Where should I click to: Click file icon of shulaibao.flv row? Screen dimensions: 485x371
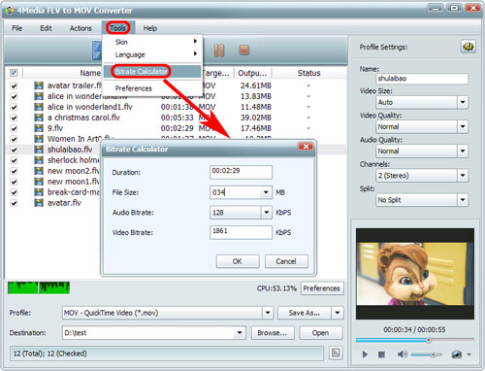pyautogui.click(x=39, y=150)
